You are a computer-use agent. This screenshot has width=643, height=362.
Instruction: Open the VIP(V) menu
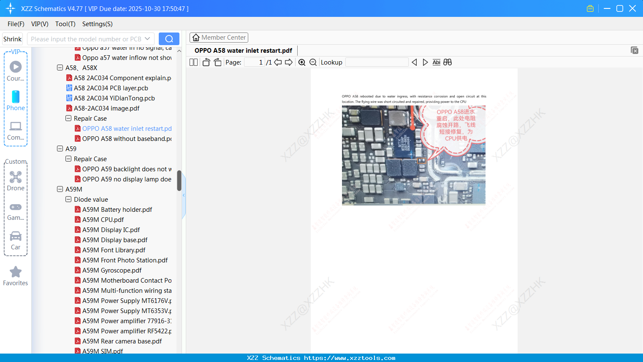[x=40, y=24]
